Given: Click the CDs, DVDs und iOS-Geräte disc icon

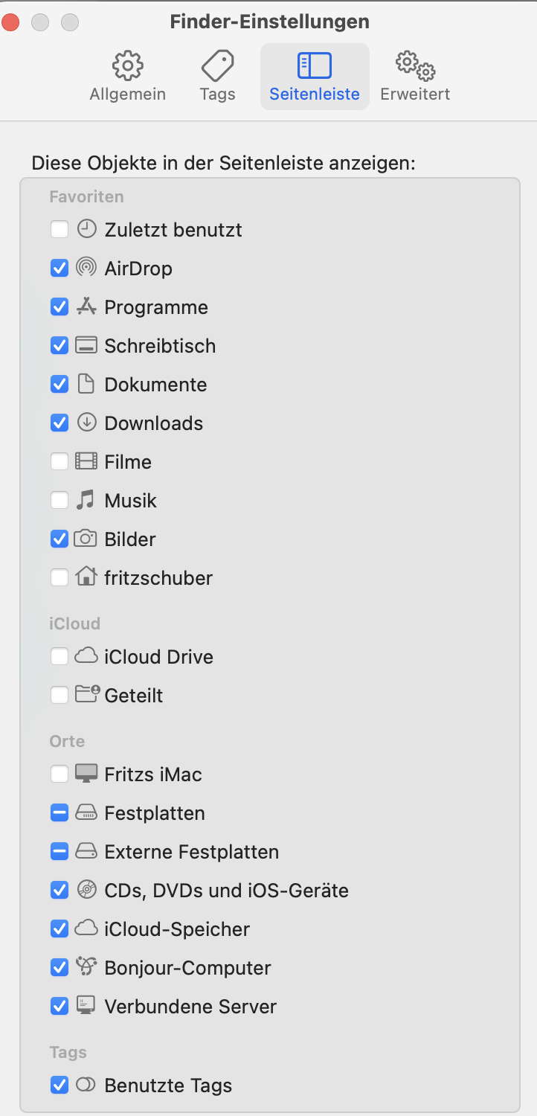Looking at the screenshot, I should [86, 890].
